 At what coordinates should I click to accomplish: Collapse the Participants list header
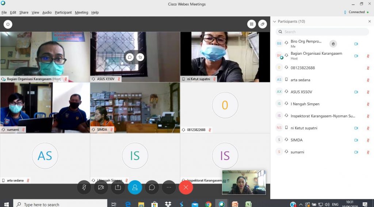(x=275, y=22)
